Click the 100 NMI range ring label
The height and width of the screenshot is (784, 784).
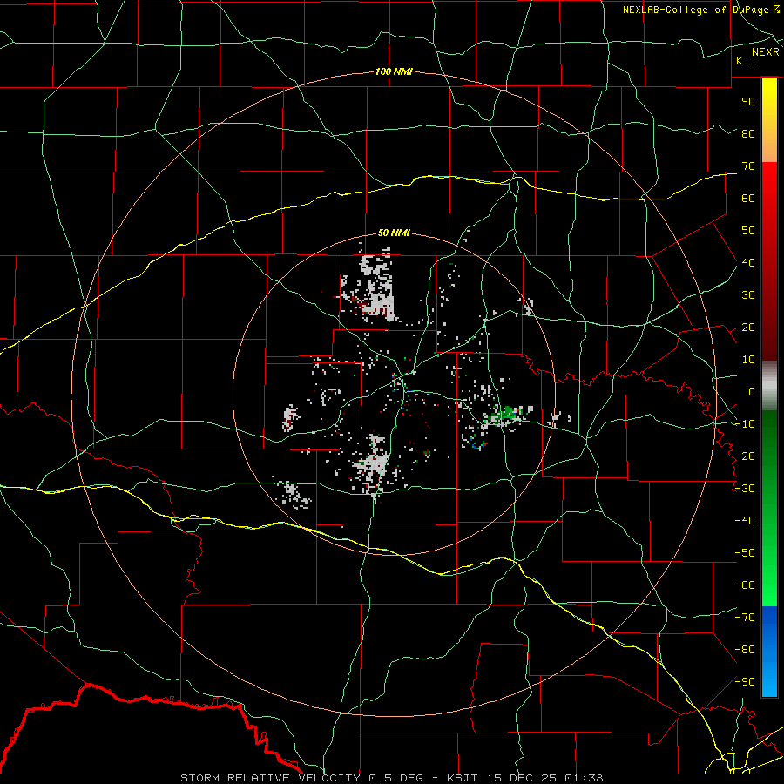tap(394, 71)
